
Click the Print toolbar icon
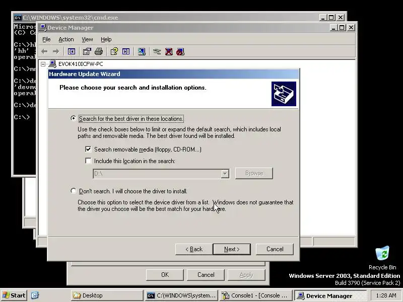[x=99, y=52]
